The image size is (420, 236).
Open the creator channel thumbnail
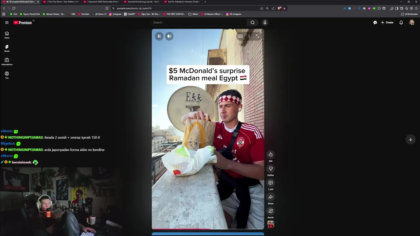(x=271, y=225)
